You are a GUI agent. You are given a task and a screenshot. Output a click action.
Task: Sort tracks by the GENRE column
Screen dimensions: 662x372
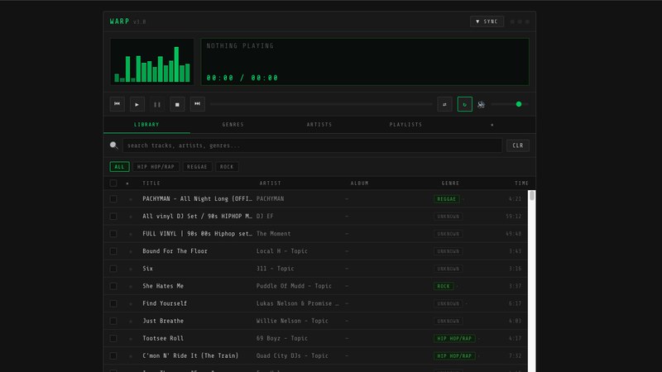click(450, 184)
